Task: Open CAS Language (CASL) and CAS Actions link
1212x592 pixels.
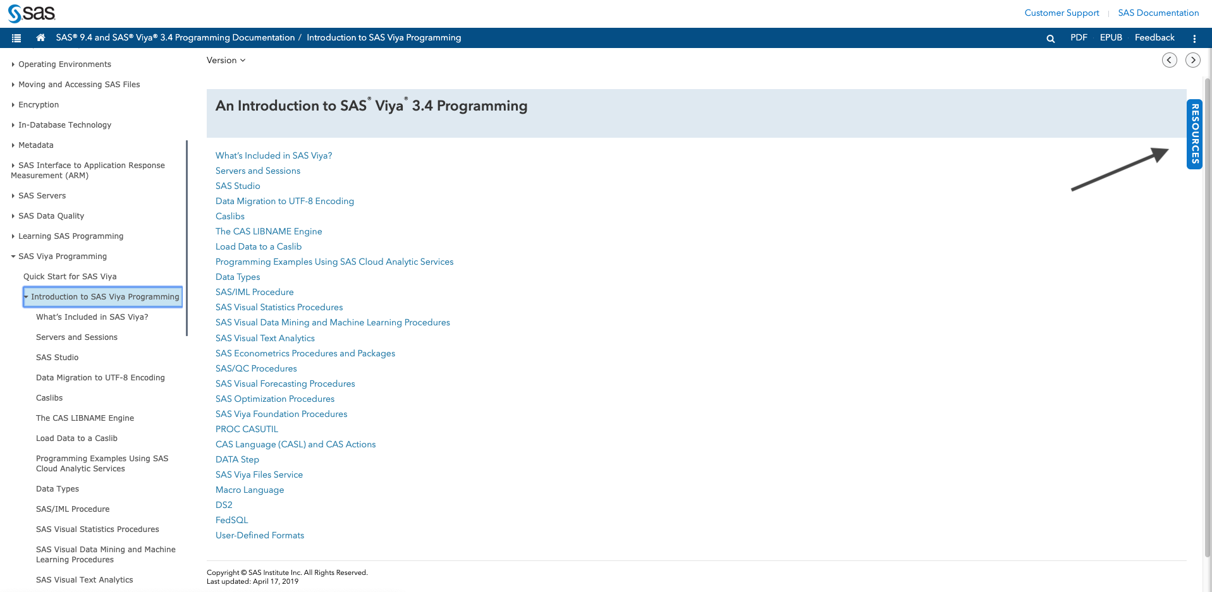Action: (x=295, y=444)
